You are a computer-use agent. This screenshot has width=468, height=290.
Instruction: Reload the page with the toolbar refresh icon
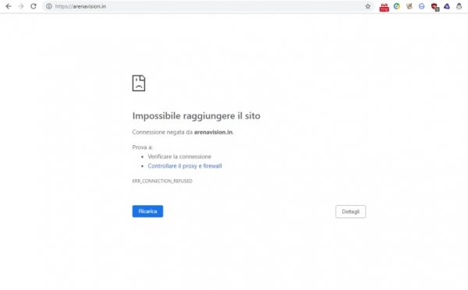pyautogui.click(x=34, y=6)
